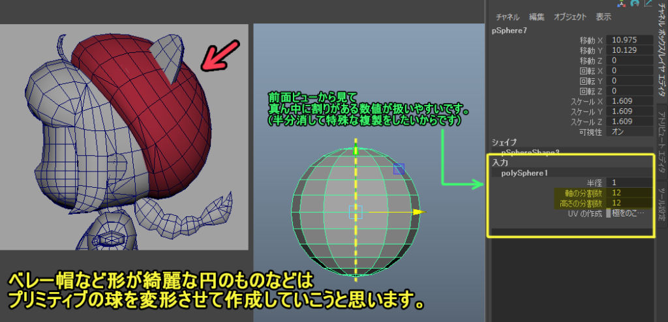The image size is (668, 322).
Task: Click the 高さの分割数 value field
Action: (x=630, y=203)
